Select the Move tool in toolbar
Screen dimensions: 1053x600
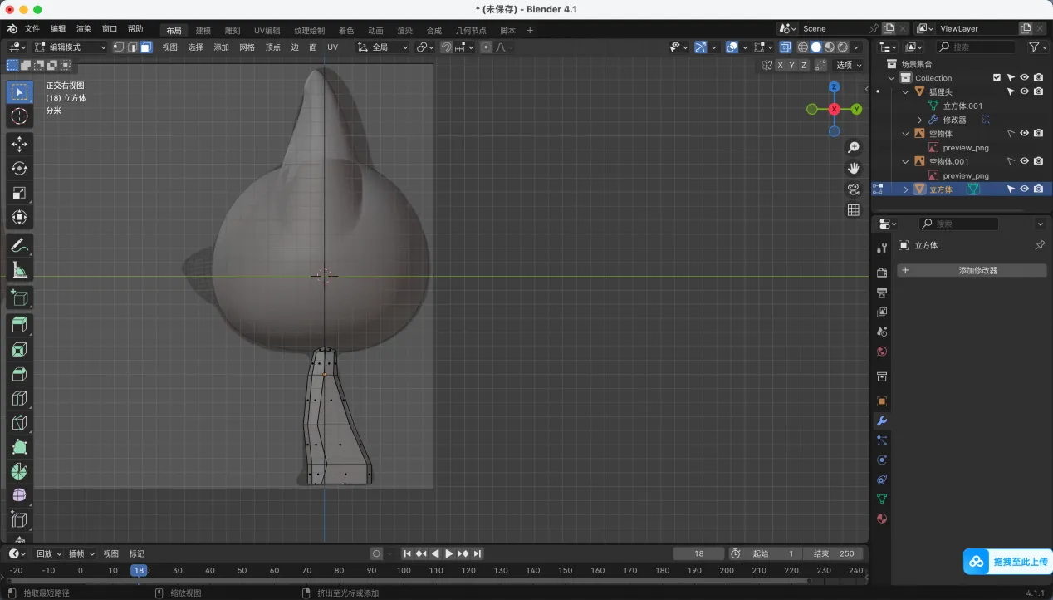tap(20, 144)
